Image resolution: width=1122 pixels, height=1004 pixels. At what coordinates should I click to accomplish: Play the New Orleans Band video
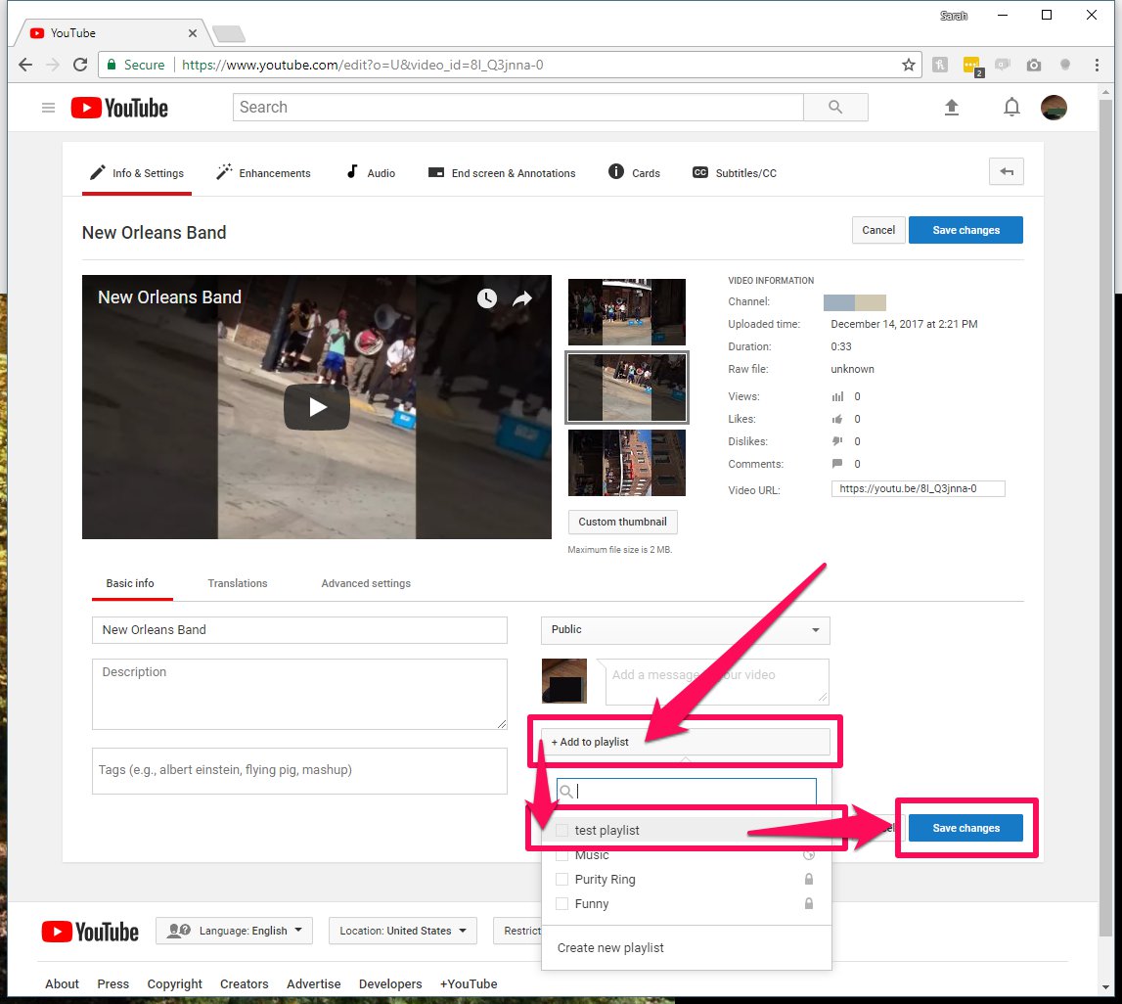pos(316,407)
